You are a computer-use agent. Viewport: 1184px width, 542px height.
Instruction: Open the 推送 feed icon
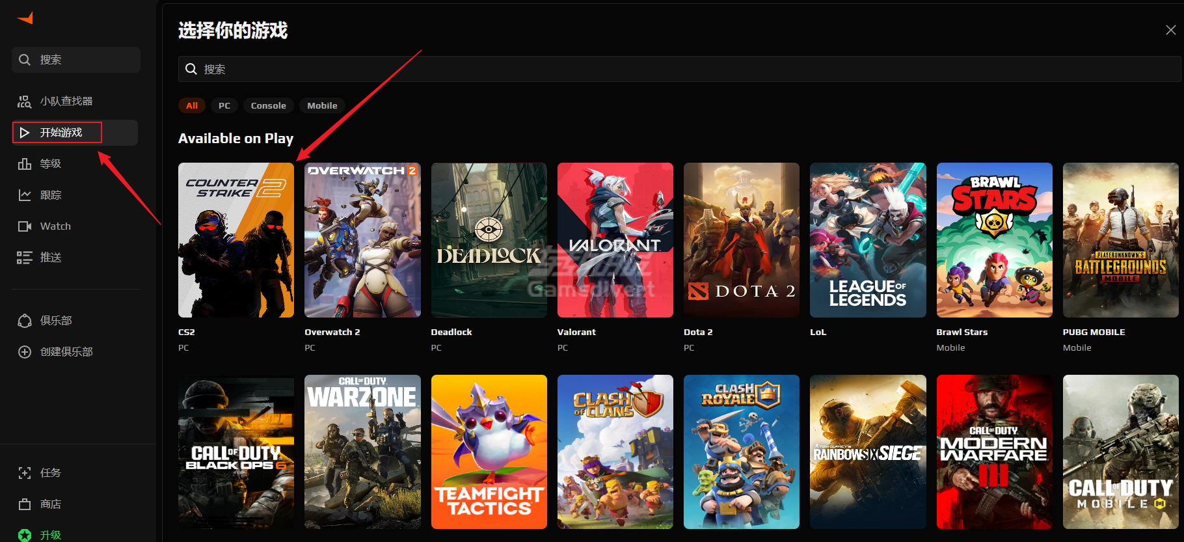tap(25, 258)
